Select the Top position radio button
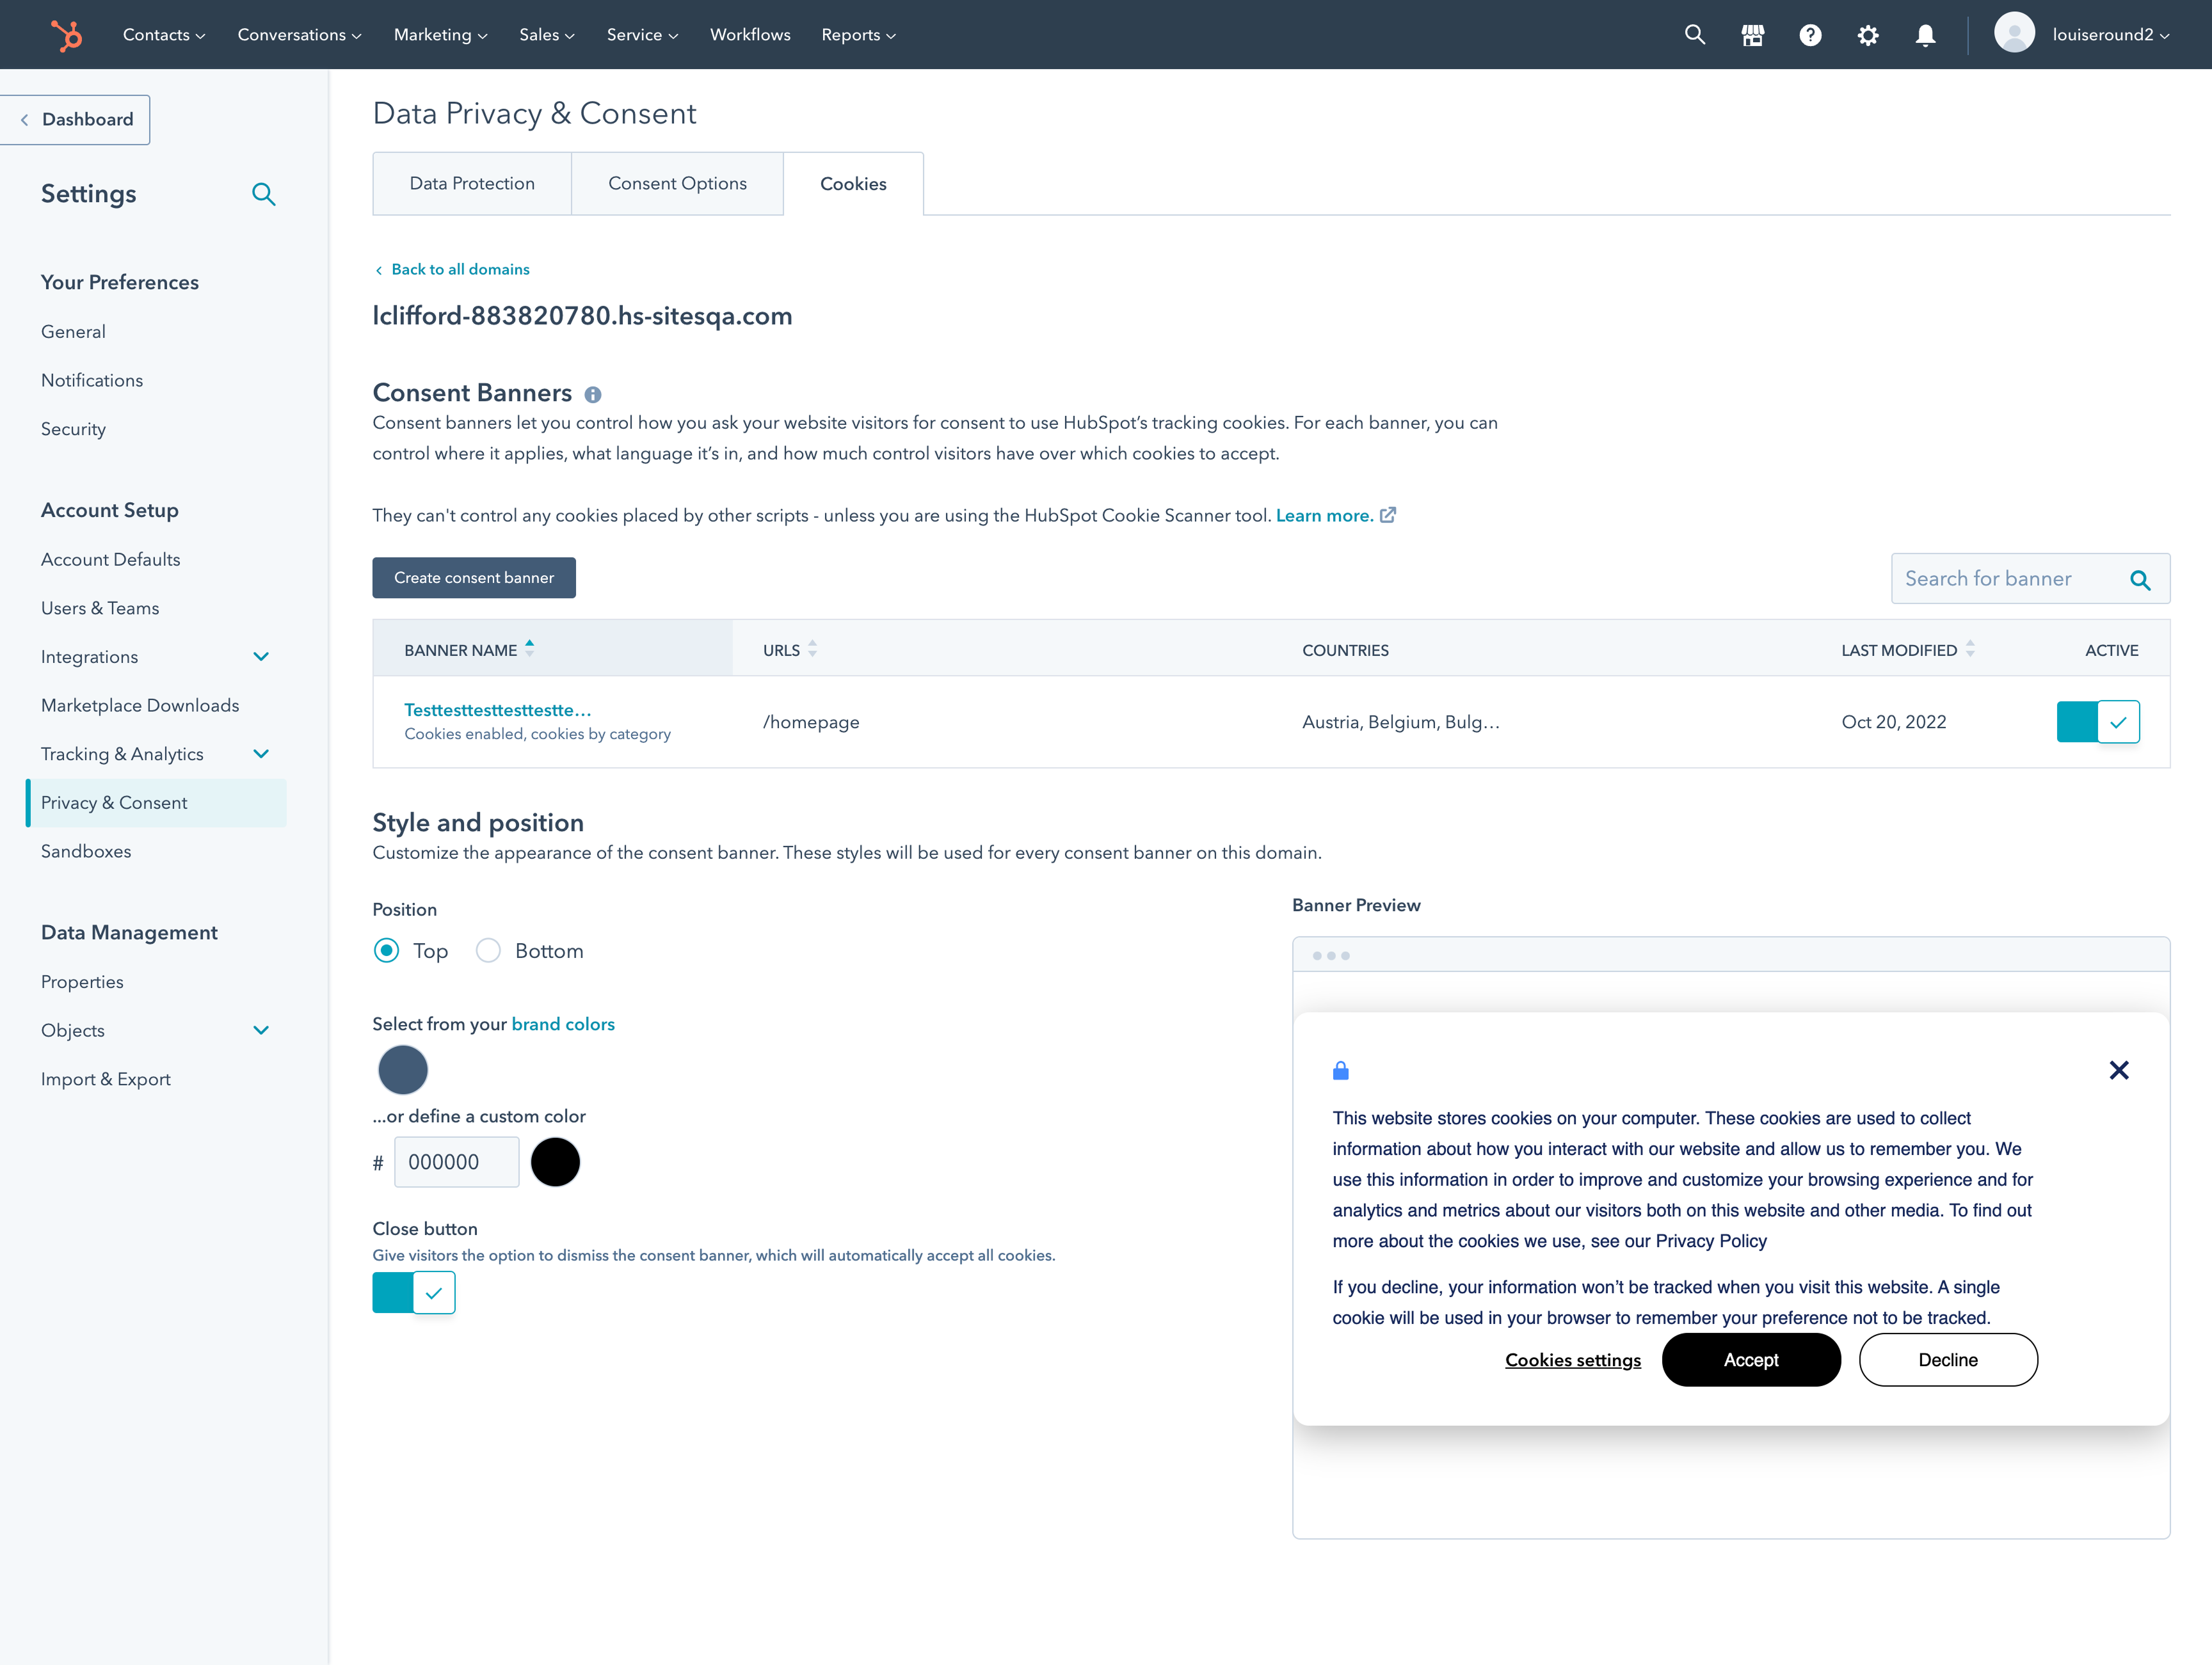The width and height of the screenshot is (2212, 1665). point(386,951)
